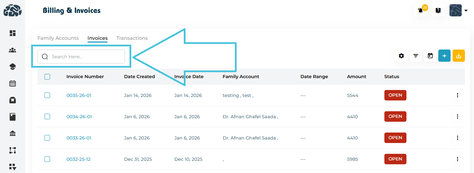Viewport: 474px width, 173px height.
Task: Open the dashboard icon in sidebar
Action: [x=13, y=33]
